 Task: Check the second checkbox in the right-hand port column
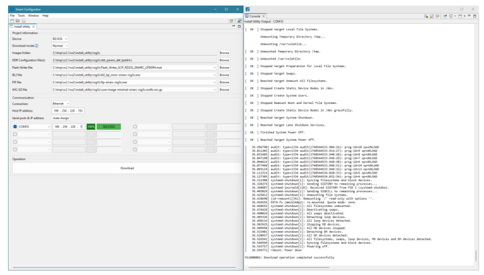(x=135, y=135)
